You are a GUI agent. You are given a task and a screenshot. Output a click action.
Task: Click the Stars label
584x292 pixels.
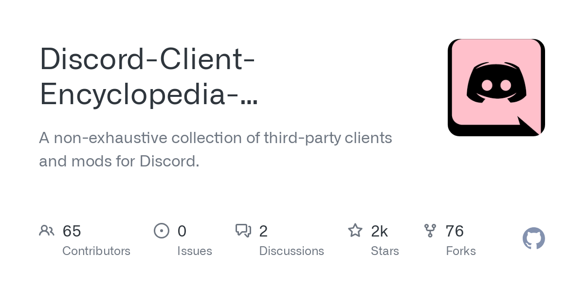pos(385,251)
